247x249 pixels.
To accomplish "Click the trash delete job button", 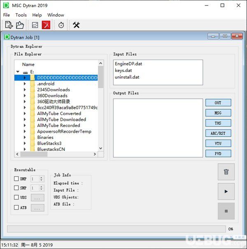I will tap(226, 172).
